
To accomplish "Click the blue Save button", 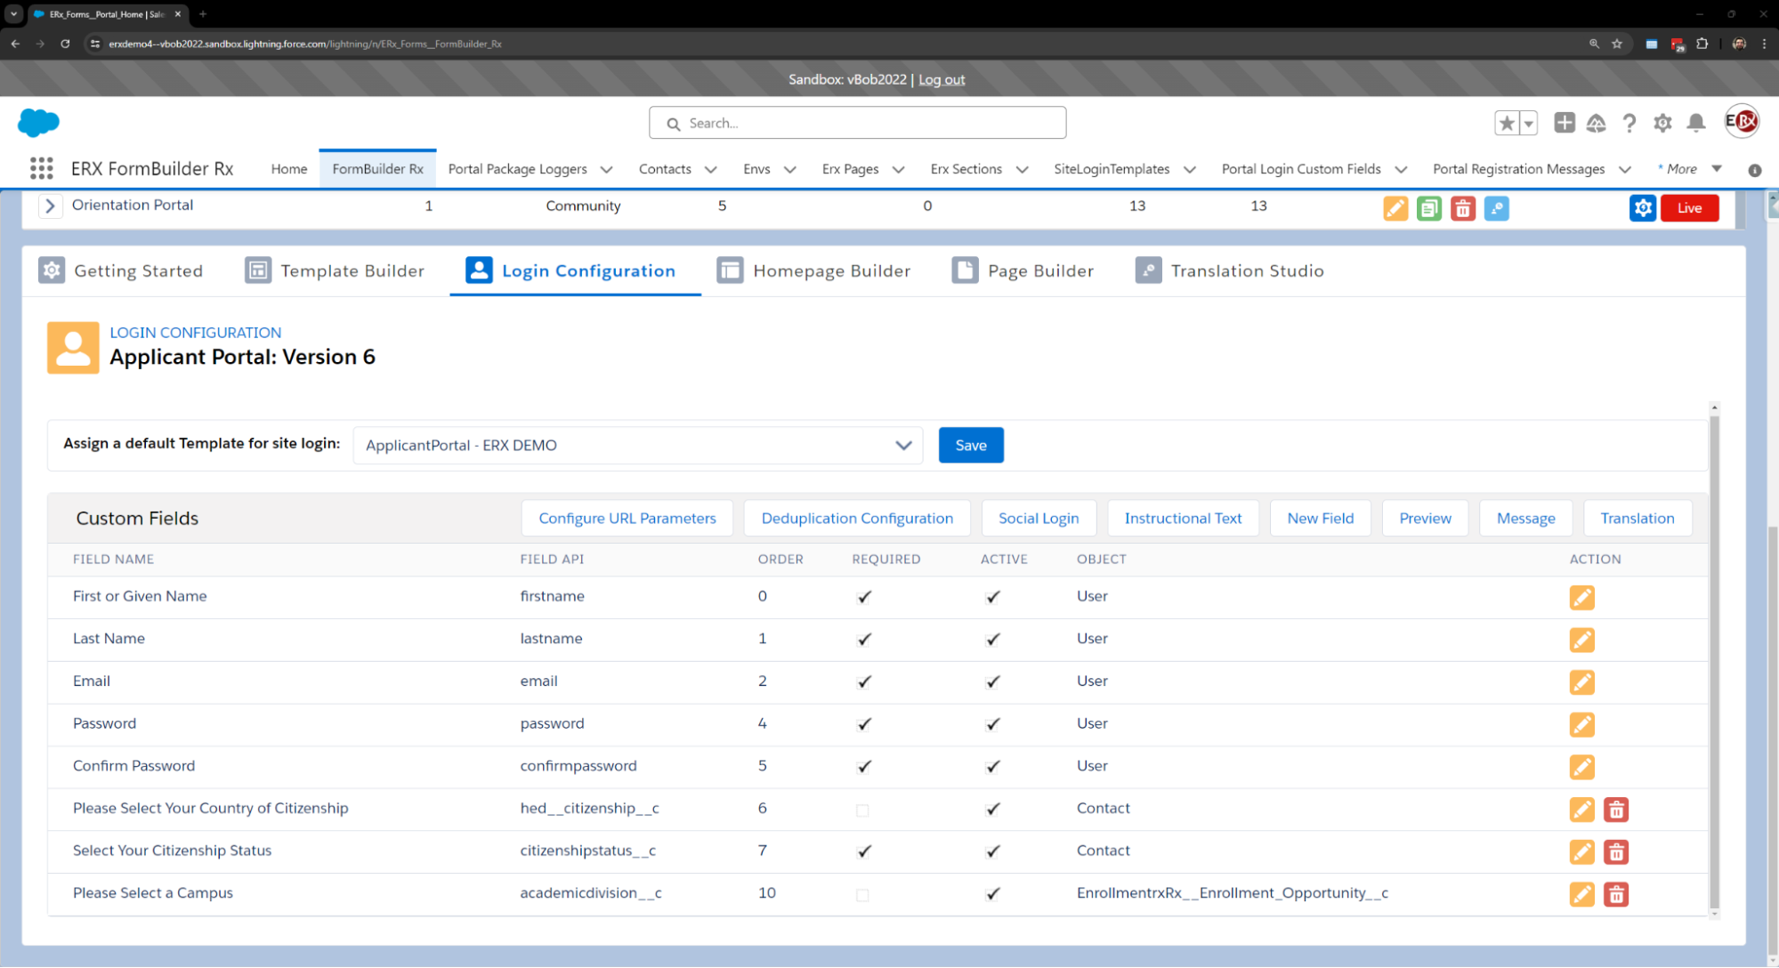I will [970, 445].
